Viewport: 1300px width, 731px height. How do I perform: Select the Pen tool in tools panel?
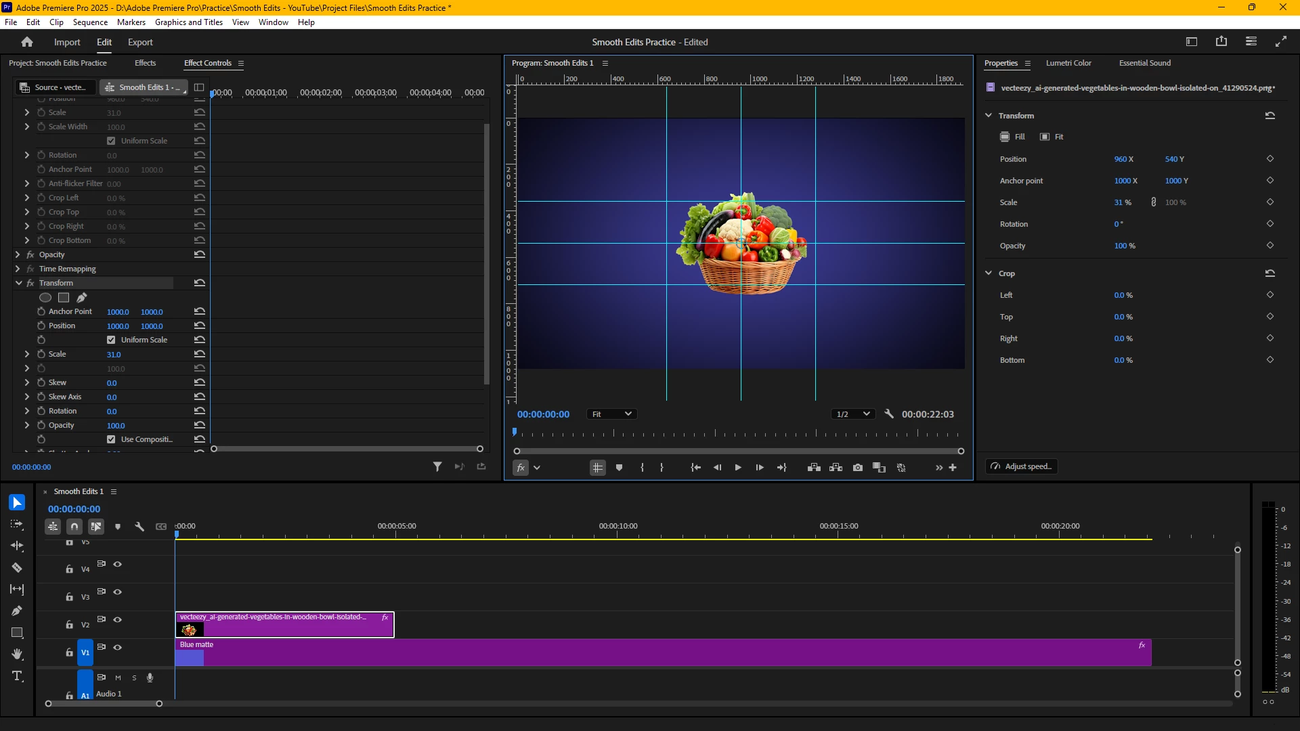pyautogui.click(x=17, y=611)
